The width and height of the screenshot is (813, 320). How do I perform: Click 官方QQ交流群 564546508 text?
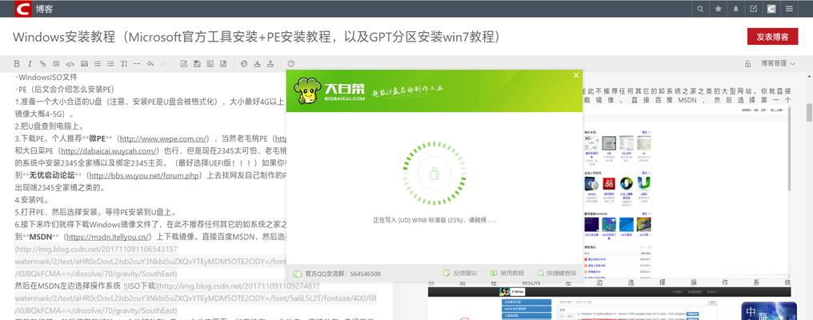[x=342, y=274]
